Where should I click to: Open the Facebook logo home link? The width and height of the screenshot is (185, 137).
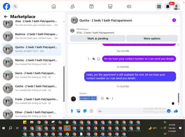(6, 6)
